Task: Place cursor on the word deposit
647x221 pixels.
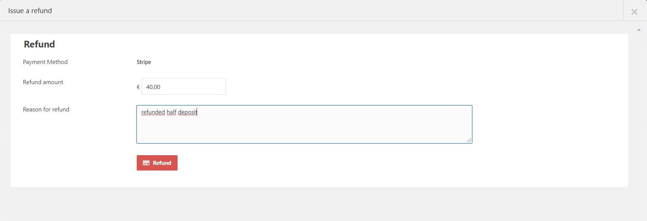Action: pos(187,112)
